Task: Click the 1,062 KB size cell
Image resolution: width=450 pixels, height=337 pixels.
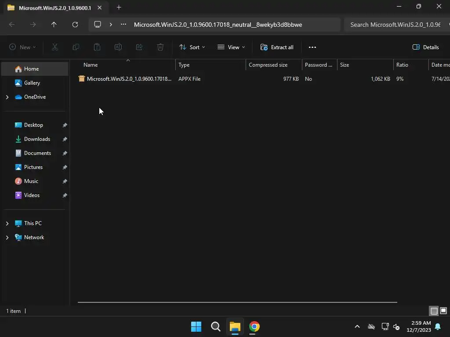Action: point(380,79)
